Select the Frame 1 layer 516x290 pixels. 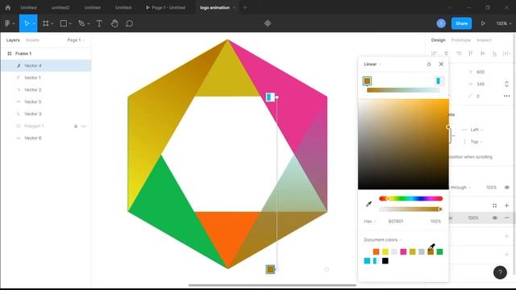[x=46, y=53]
